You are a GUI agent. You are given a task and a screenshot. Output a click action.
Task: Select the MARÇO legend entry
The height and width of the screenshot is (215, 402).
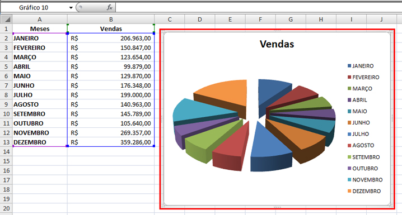[359, 89]
